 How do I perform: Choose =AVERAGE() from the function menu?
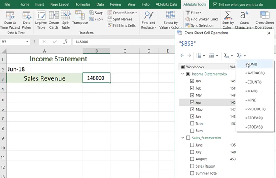(x=254, y=73)
